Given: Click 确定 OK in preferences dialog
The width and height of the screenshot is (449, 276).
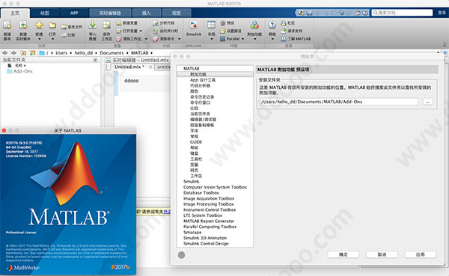Looking at the screenshot, I should click(x=343, y=254).
